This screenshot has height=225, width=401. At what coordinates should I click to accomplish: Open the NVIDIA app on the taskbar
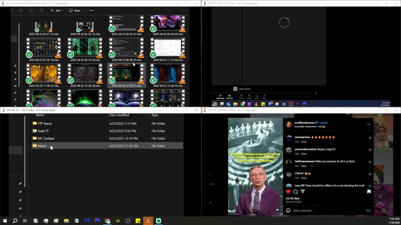pos(117,221)
